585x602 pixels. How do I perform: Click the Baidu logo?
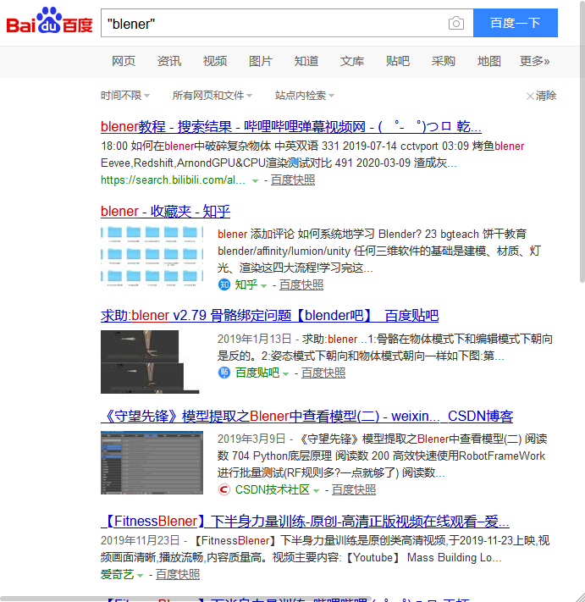coord(49,20)
